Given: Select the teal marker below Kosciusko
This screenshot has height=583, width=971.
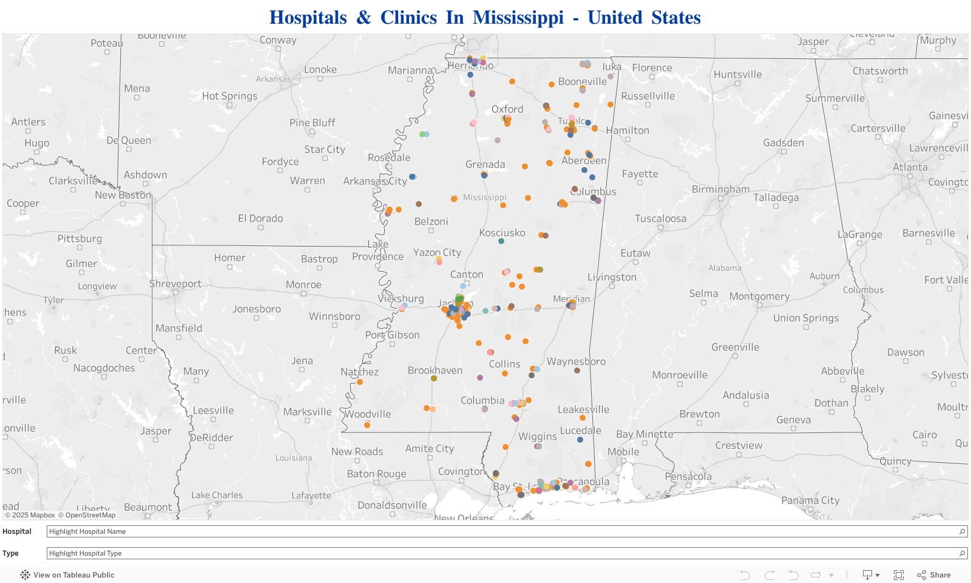Looking at the screenshot, I should [501, 241].
